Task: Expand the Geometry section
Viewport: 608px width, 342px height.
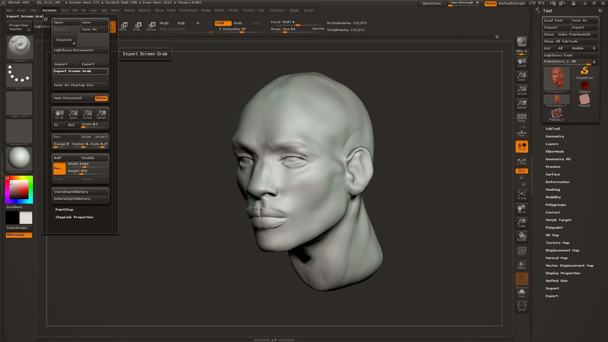Action: point(554,136)
